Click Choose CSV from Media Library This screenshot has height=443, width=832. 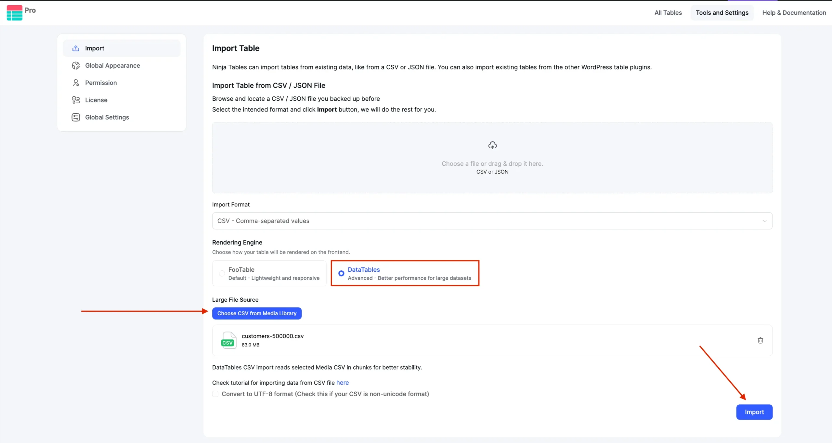coord(256,313)
